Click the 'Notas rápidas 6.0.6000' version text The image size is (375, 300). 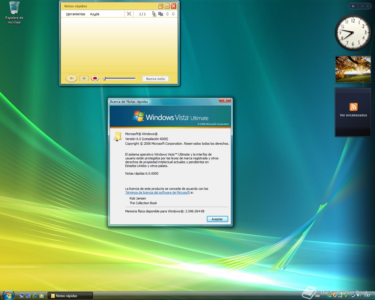142,173
